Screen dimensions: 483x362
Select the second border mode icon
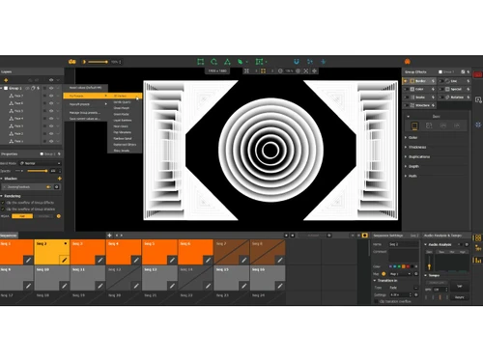tap(429, 125)
